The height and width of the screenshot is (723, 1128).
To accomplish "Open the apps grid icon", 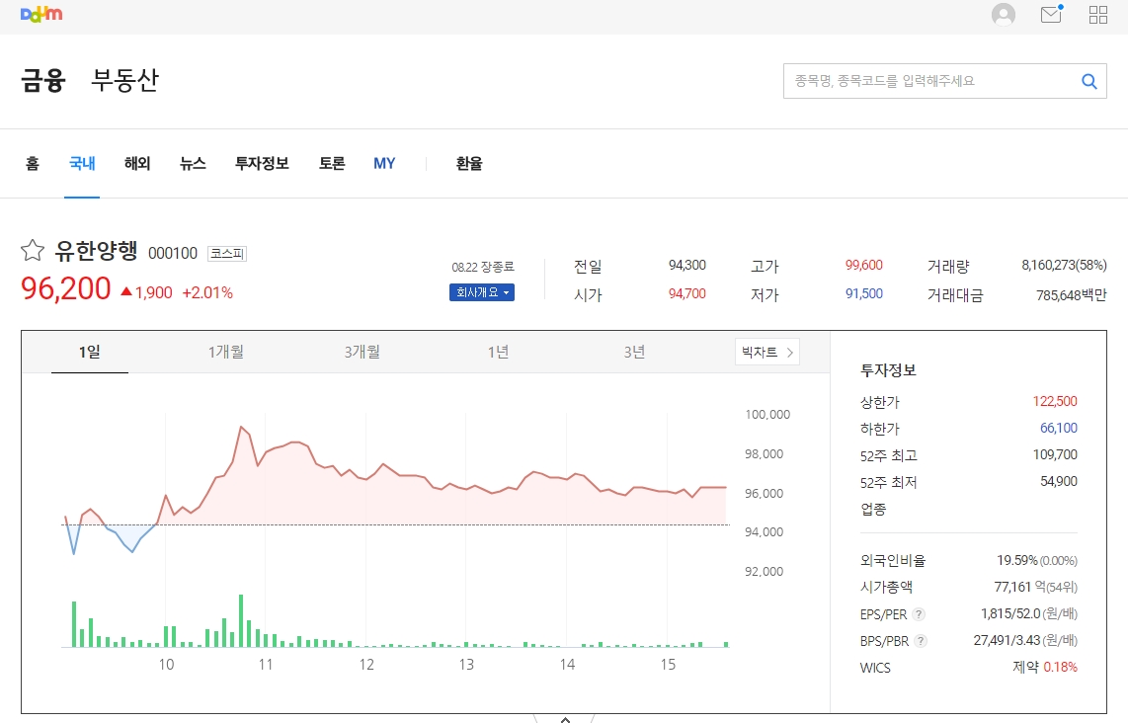I will [x=1097, y=15].
